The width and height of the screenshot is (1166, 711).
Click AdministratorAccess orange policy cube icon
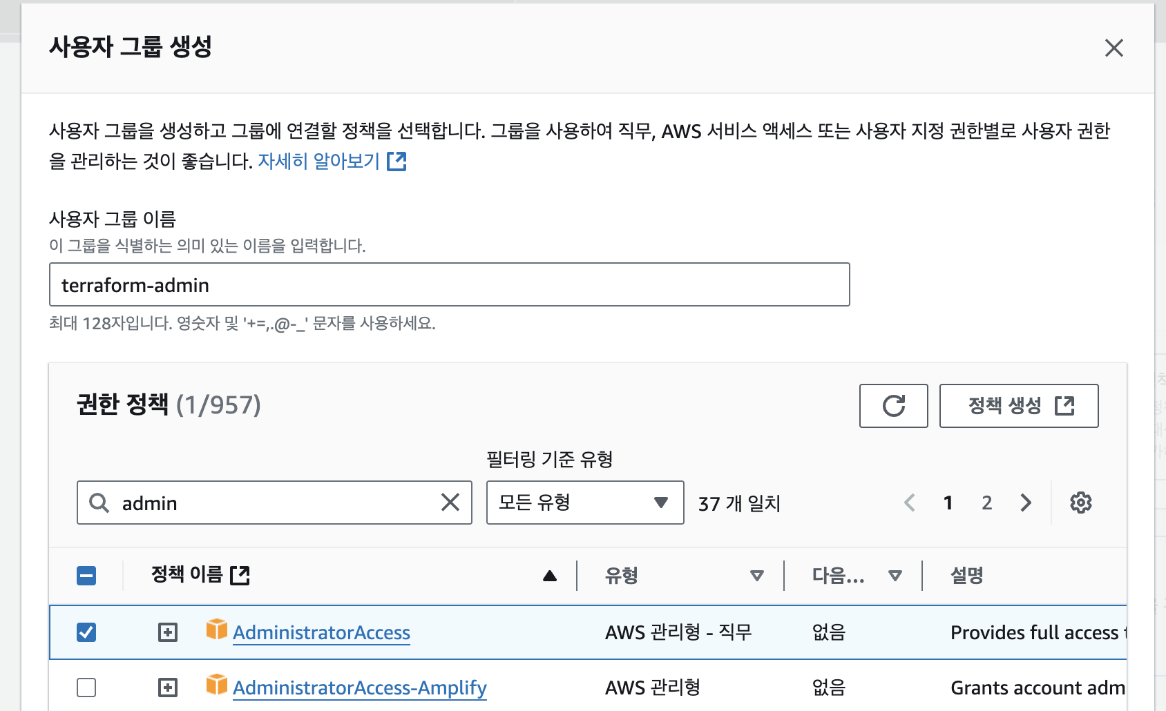click(x=217, y=629)
